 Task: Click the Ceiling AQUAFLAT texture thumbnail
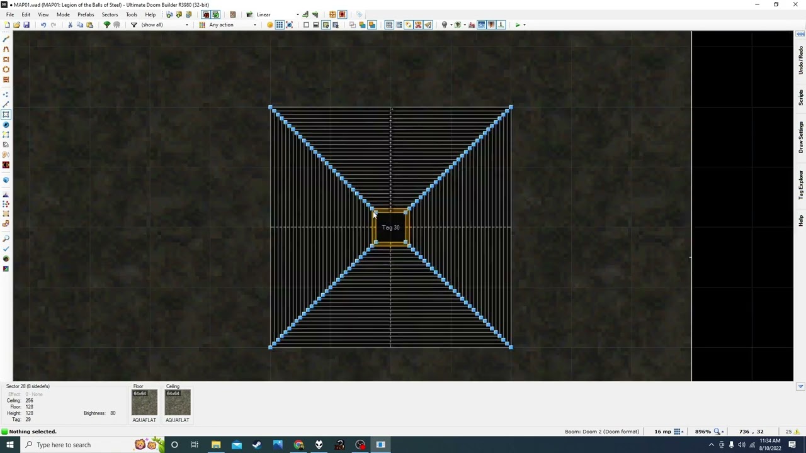pos(177,403)
